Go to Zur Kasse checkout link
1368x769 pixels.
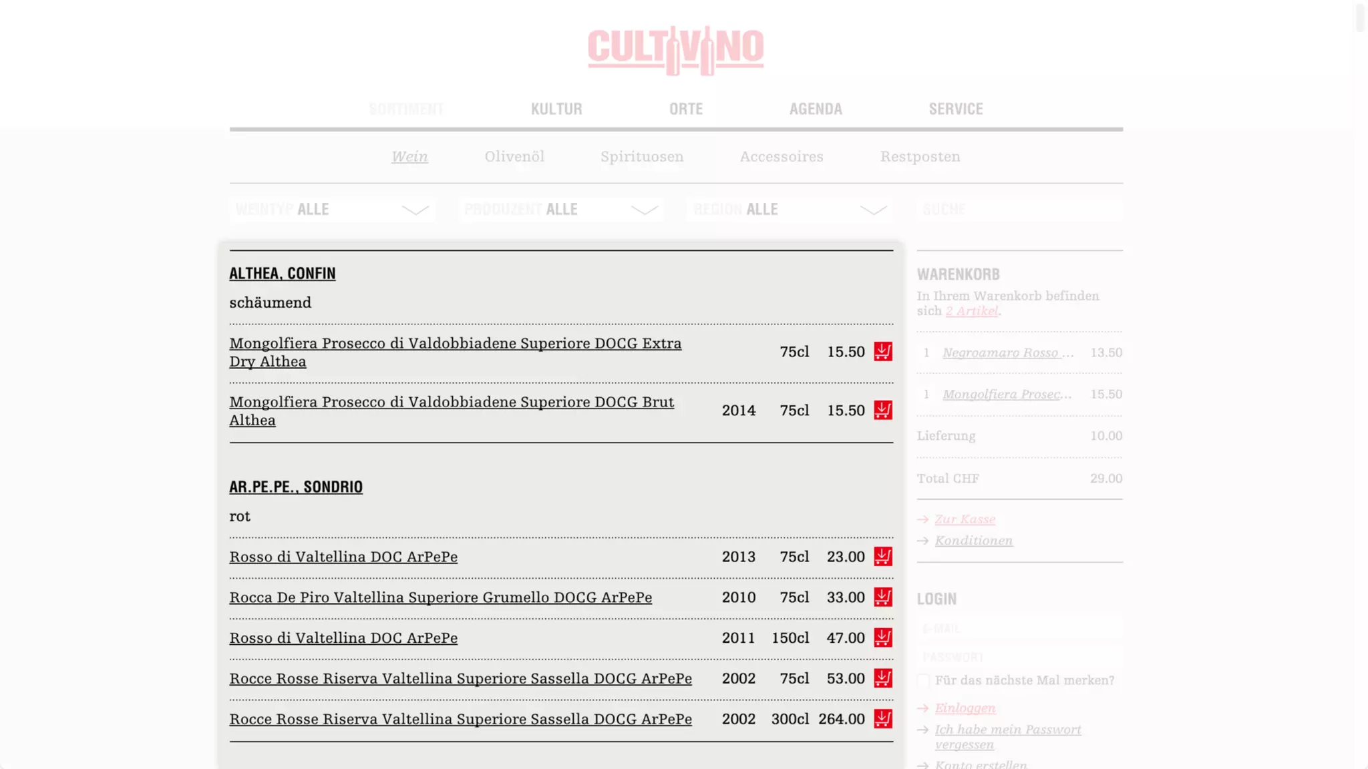click(x=965, y=519)
